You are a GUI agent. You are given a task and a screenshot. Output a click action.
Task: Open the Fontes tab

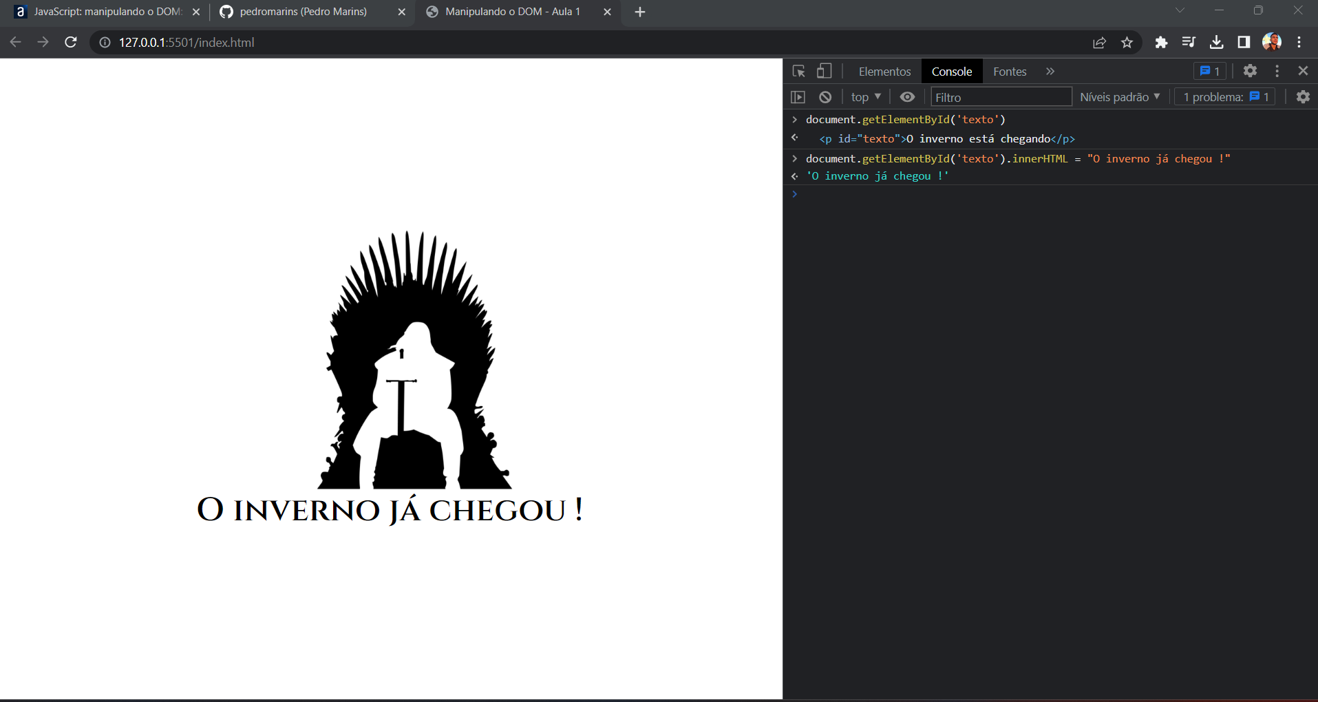click(1010, 72)
